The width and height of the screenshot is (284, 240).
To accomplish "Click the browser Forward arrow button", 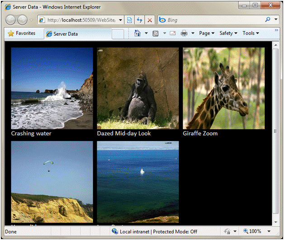I will pos(22,20).
